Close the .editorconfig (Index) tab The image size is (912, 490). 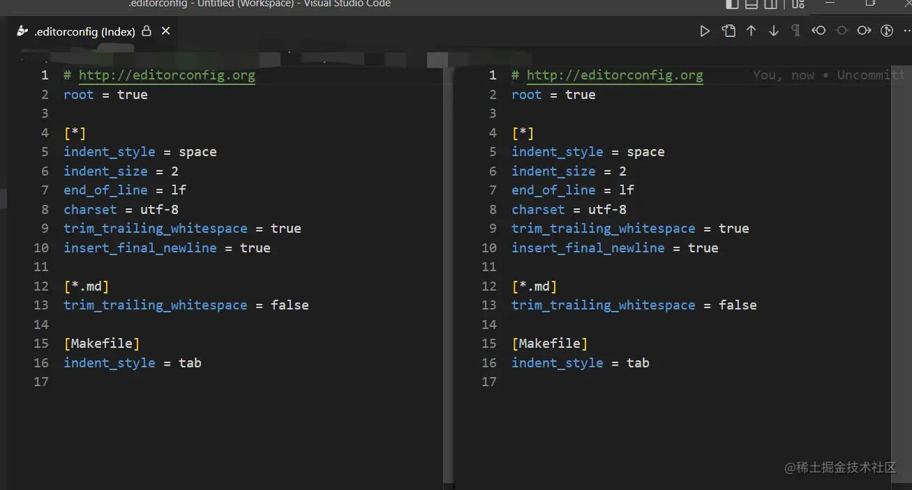point(166,31)
